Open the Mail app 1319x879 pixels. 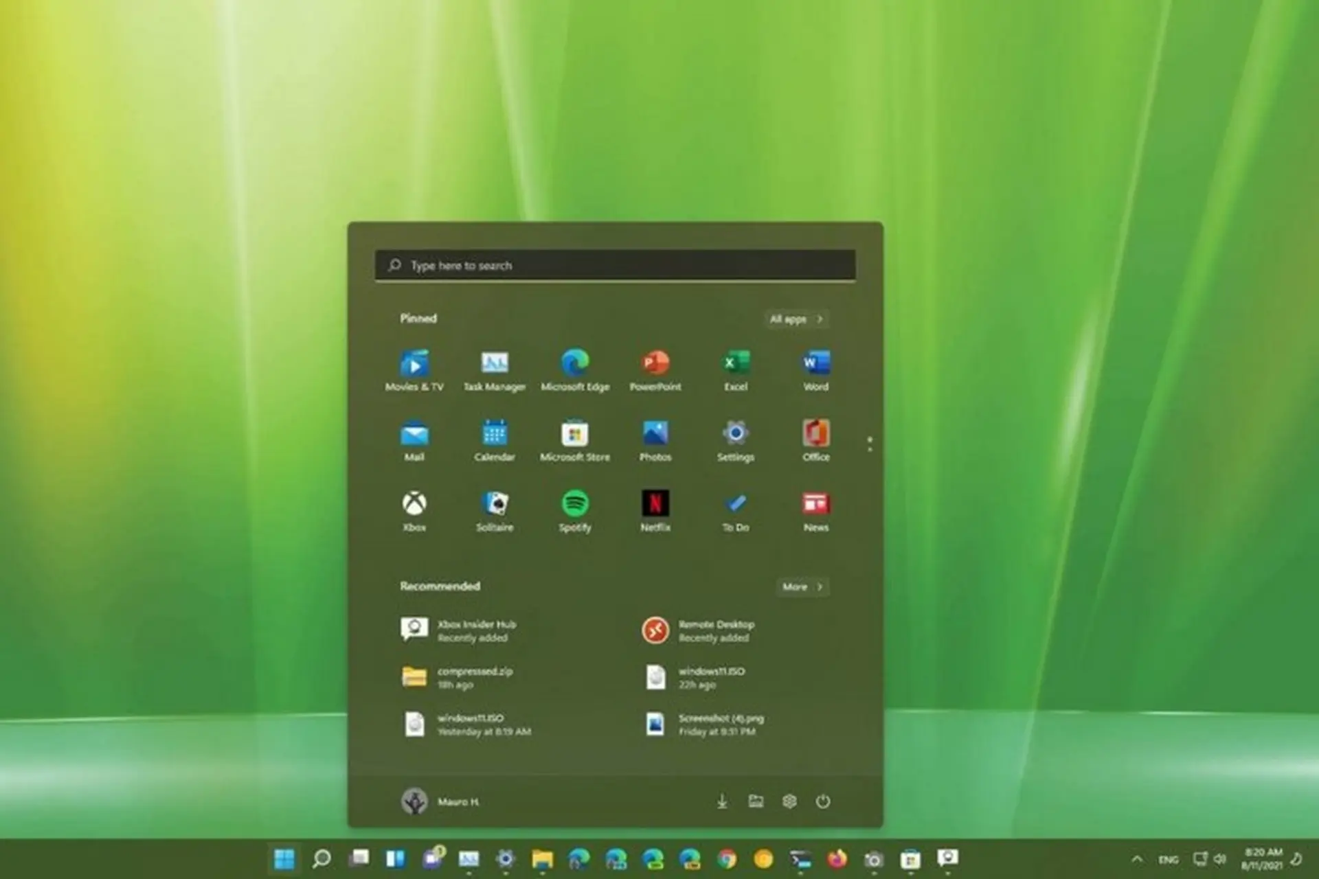[x=414, y=442]
